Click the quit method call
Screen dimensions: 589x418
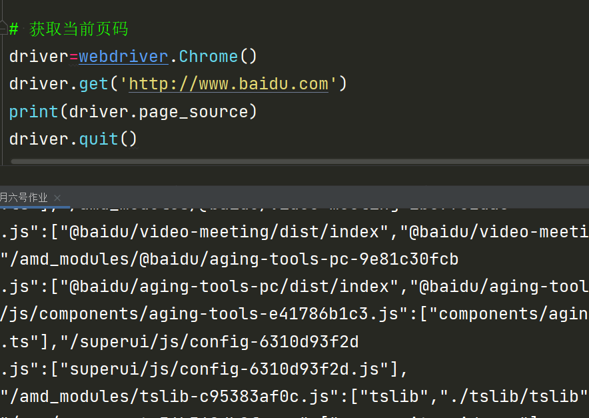[98, 139]
